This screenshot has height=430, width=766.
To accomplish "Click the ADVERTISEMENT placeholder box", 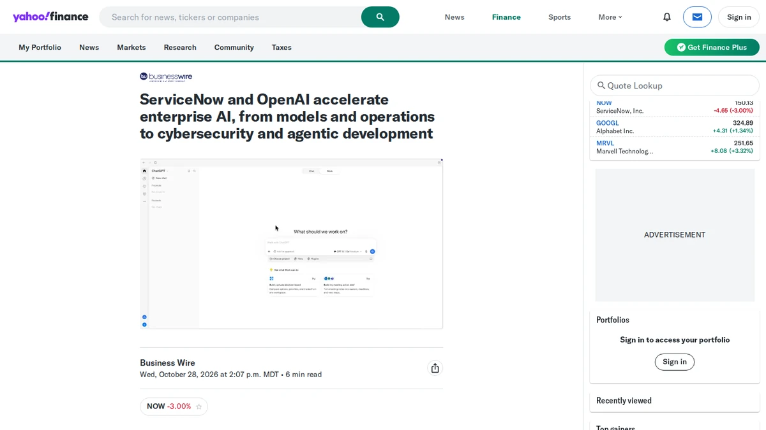I will tap(675, 235).
